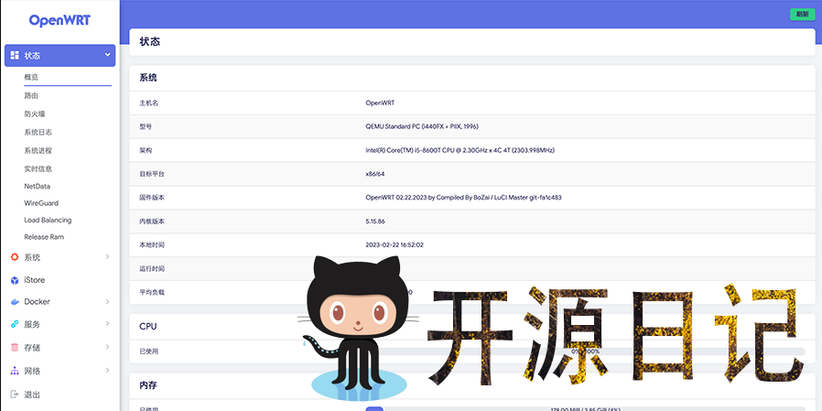Click the 内存 section heading

click(148, 385)
